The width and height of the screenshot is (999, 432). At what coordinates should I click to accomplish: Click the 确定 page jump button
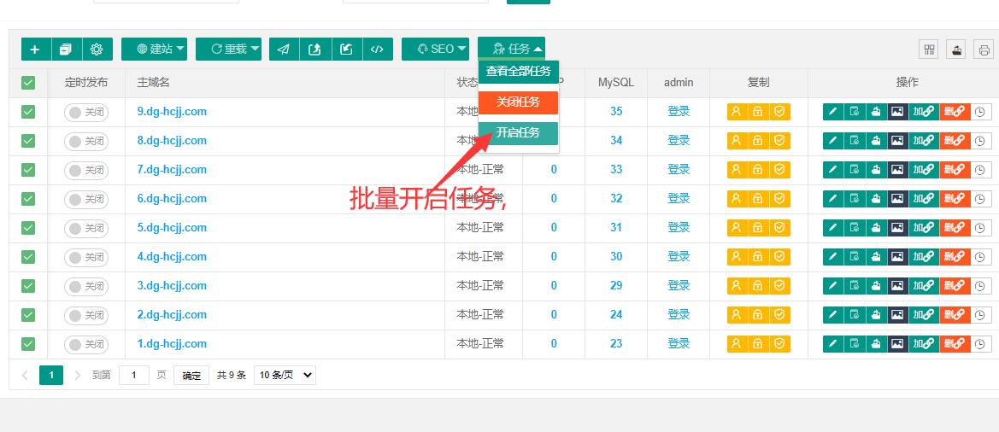191,376
